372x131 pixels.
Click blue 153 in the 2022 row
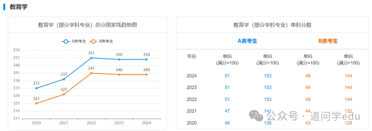pos(268,99)
